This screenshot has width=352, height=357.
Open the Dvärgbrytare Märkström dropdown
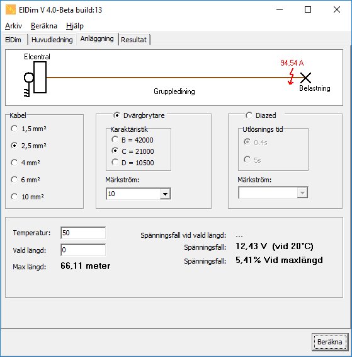[x=165, y=194]
